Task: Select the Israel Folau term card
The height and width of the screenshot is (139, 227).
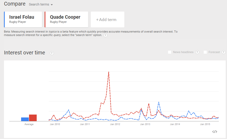Action: [23, 19]
